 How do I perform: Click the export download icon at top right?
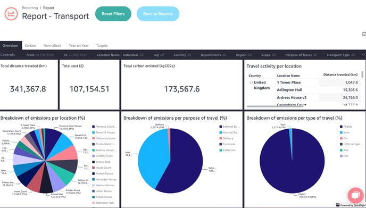364,35
